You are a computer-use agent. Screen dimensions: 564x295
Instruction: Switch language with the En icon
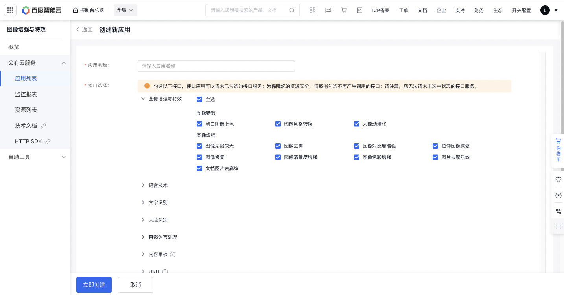[x=359, y=10]
